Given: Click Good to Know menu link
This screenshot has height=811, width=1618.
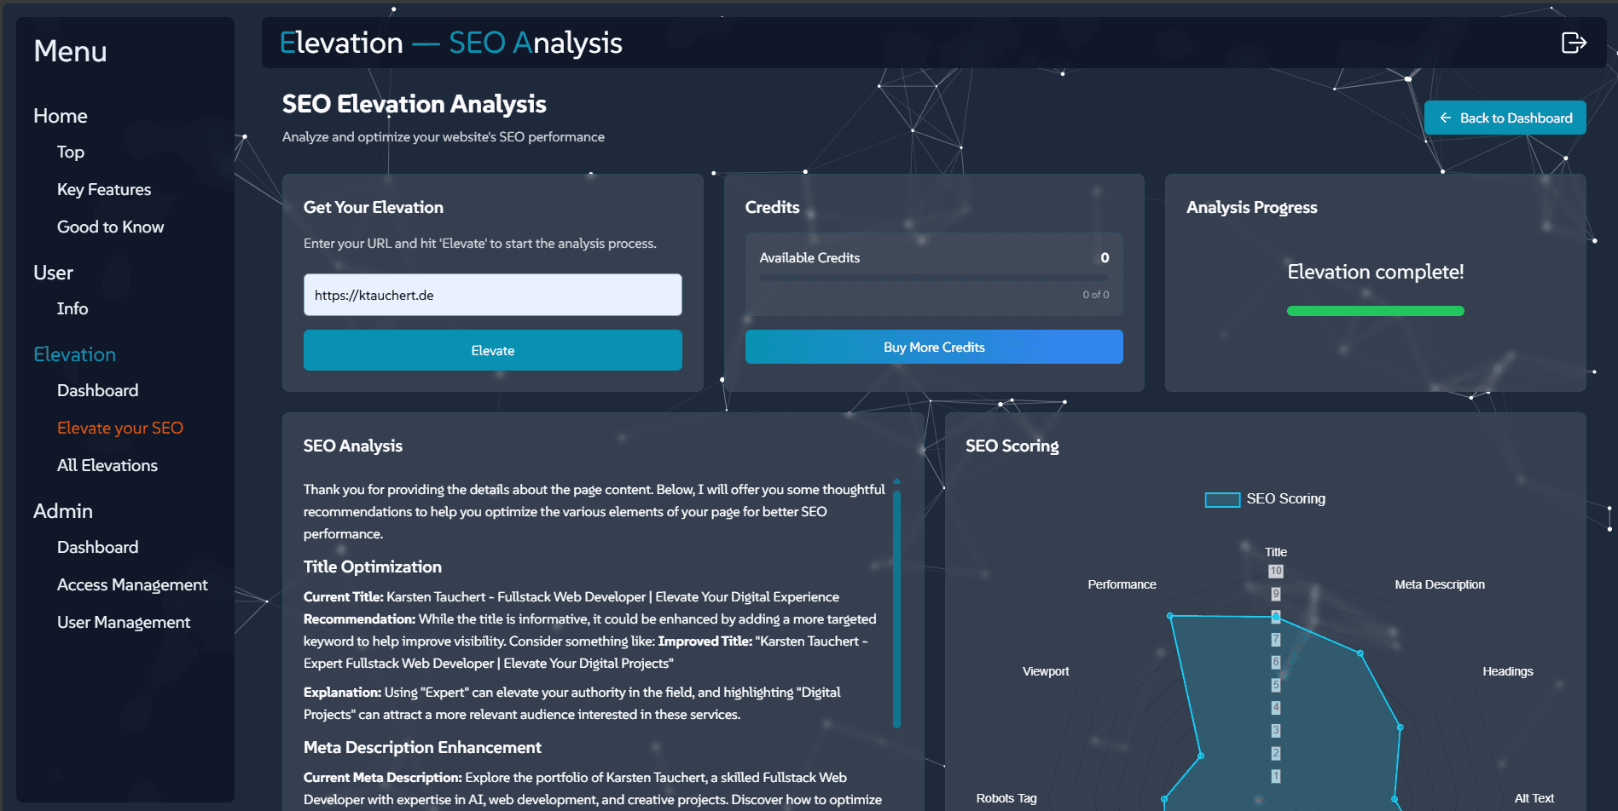Looking at the screenshot, I should pyautogui.click(x=110, y=227).
